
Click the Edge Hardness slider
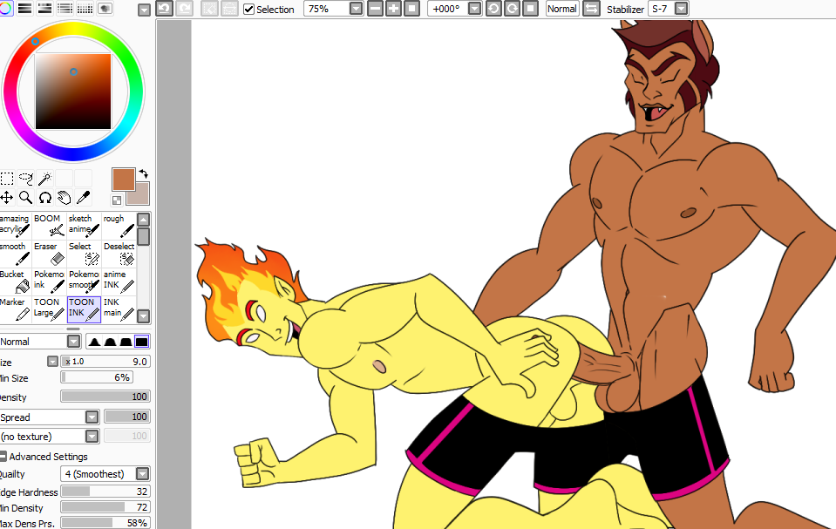point(105,492)
